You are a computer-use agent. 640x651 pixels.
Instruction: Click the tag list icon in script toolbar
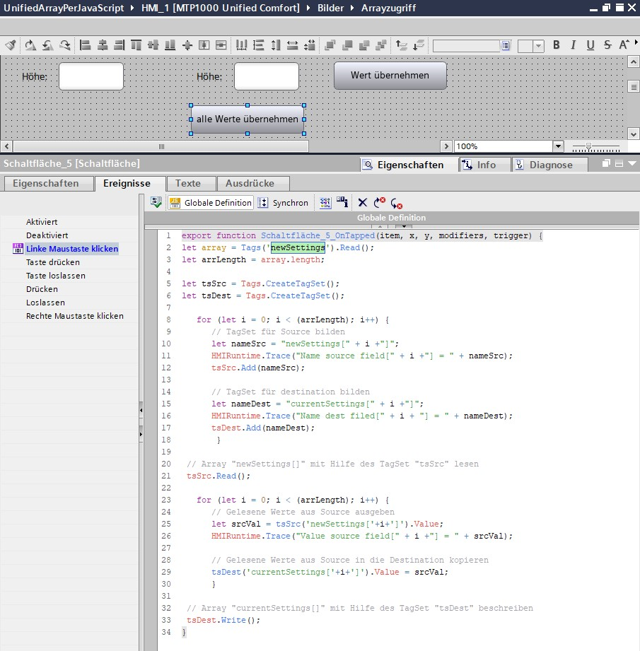[x=325, y=203]
